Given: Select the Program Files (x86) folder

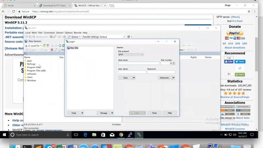Looking at the screenshot, I should 36,71.
